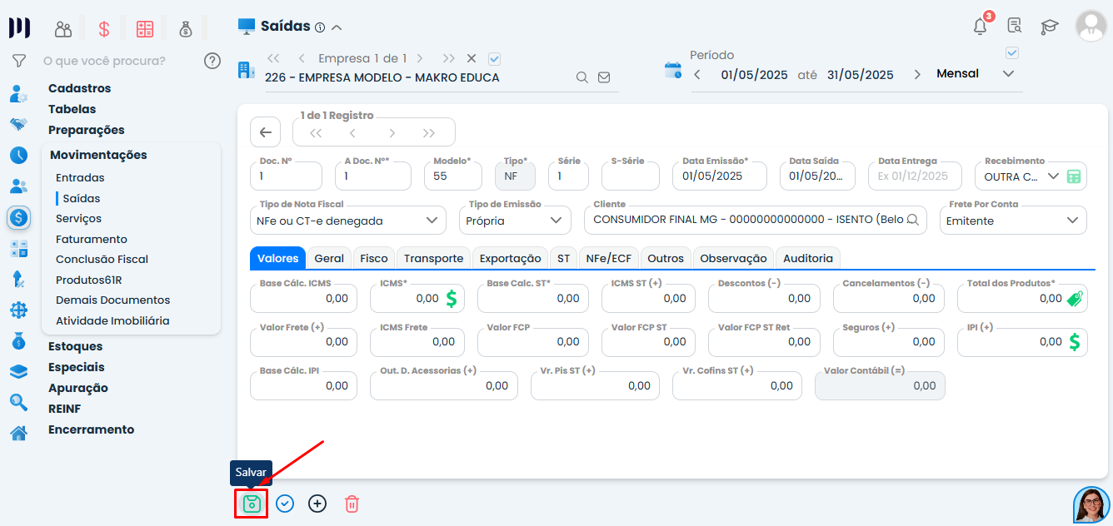Open the Mensal period dropdown
1113x526 pixels.
coord(1008,74)
